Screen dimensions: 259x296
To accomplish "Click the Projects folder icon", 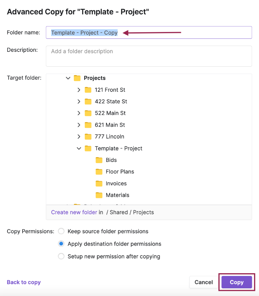I will tap(77, 78).
